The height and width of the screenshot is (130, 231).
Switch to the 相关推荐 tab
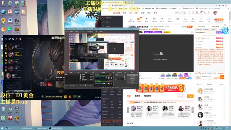coord(148,96)
